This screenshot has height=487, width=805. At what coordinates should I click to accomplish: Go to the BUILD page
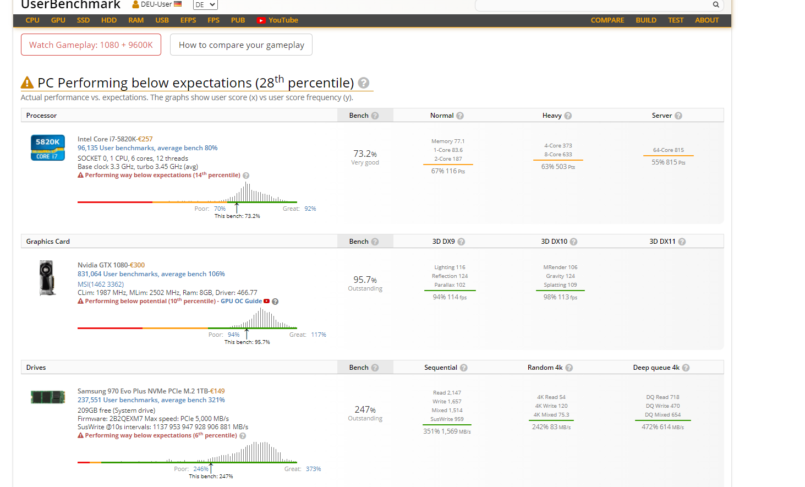[646, 20]
